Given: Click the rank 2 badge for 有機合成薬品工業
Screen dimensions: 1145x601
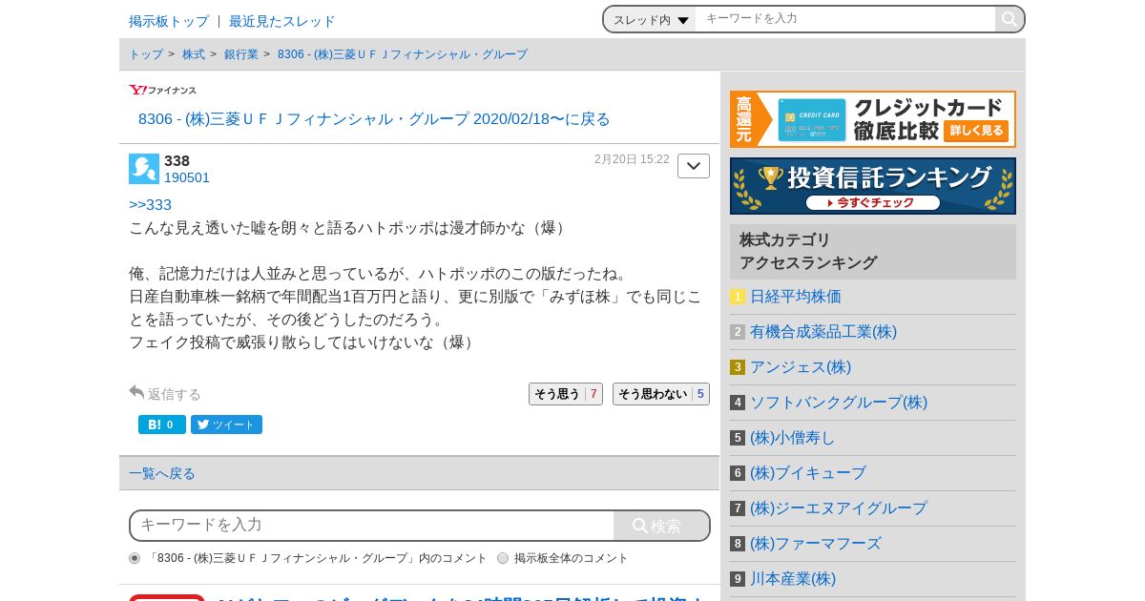Looking at the screenshot, I should click(738, 332).
